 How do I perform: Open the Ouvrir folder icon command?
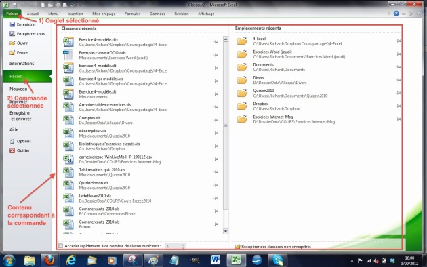[12, 43]
